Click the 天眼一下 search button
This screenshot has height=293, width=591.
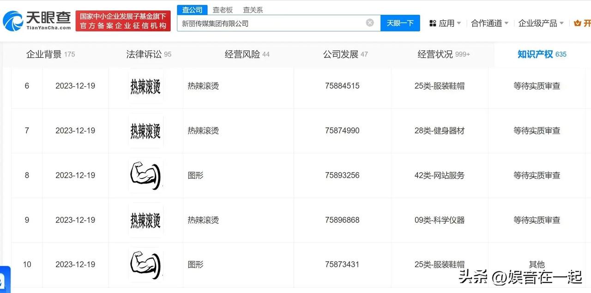pos(400,23)
